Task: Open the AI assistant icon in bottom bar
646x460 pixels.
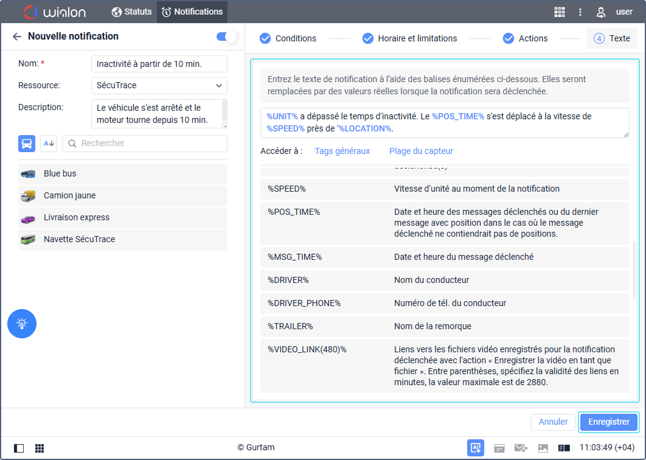Action: tap(475, 448)
